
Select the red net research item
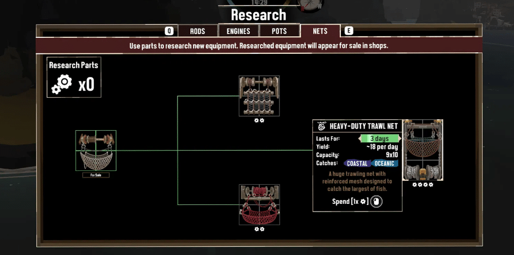(259, 204)
